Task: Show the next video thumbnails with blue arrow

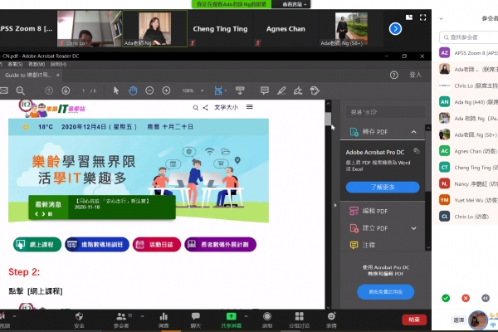Action: pos(395,29)
